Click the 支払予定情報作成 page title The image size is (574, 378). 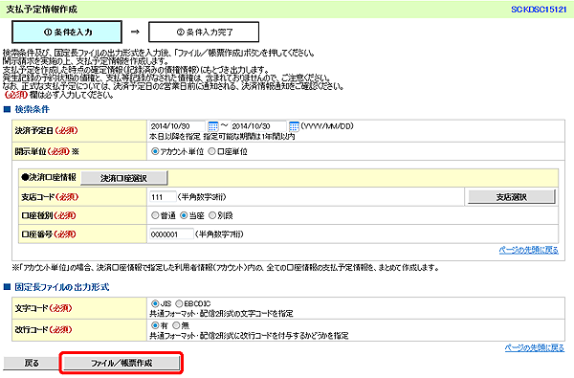click(x=41, y=10)
